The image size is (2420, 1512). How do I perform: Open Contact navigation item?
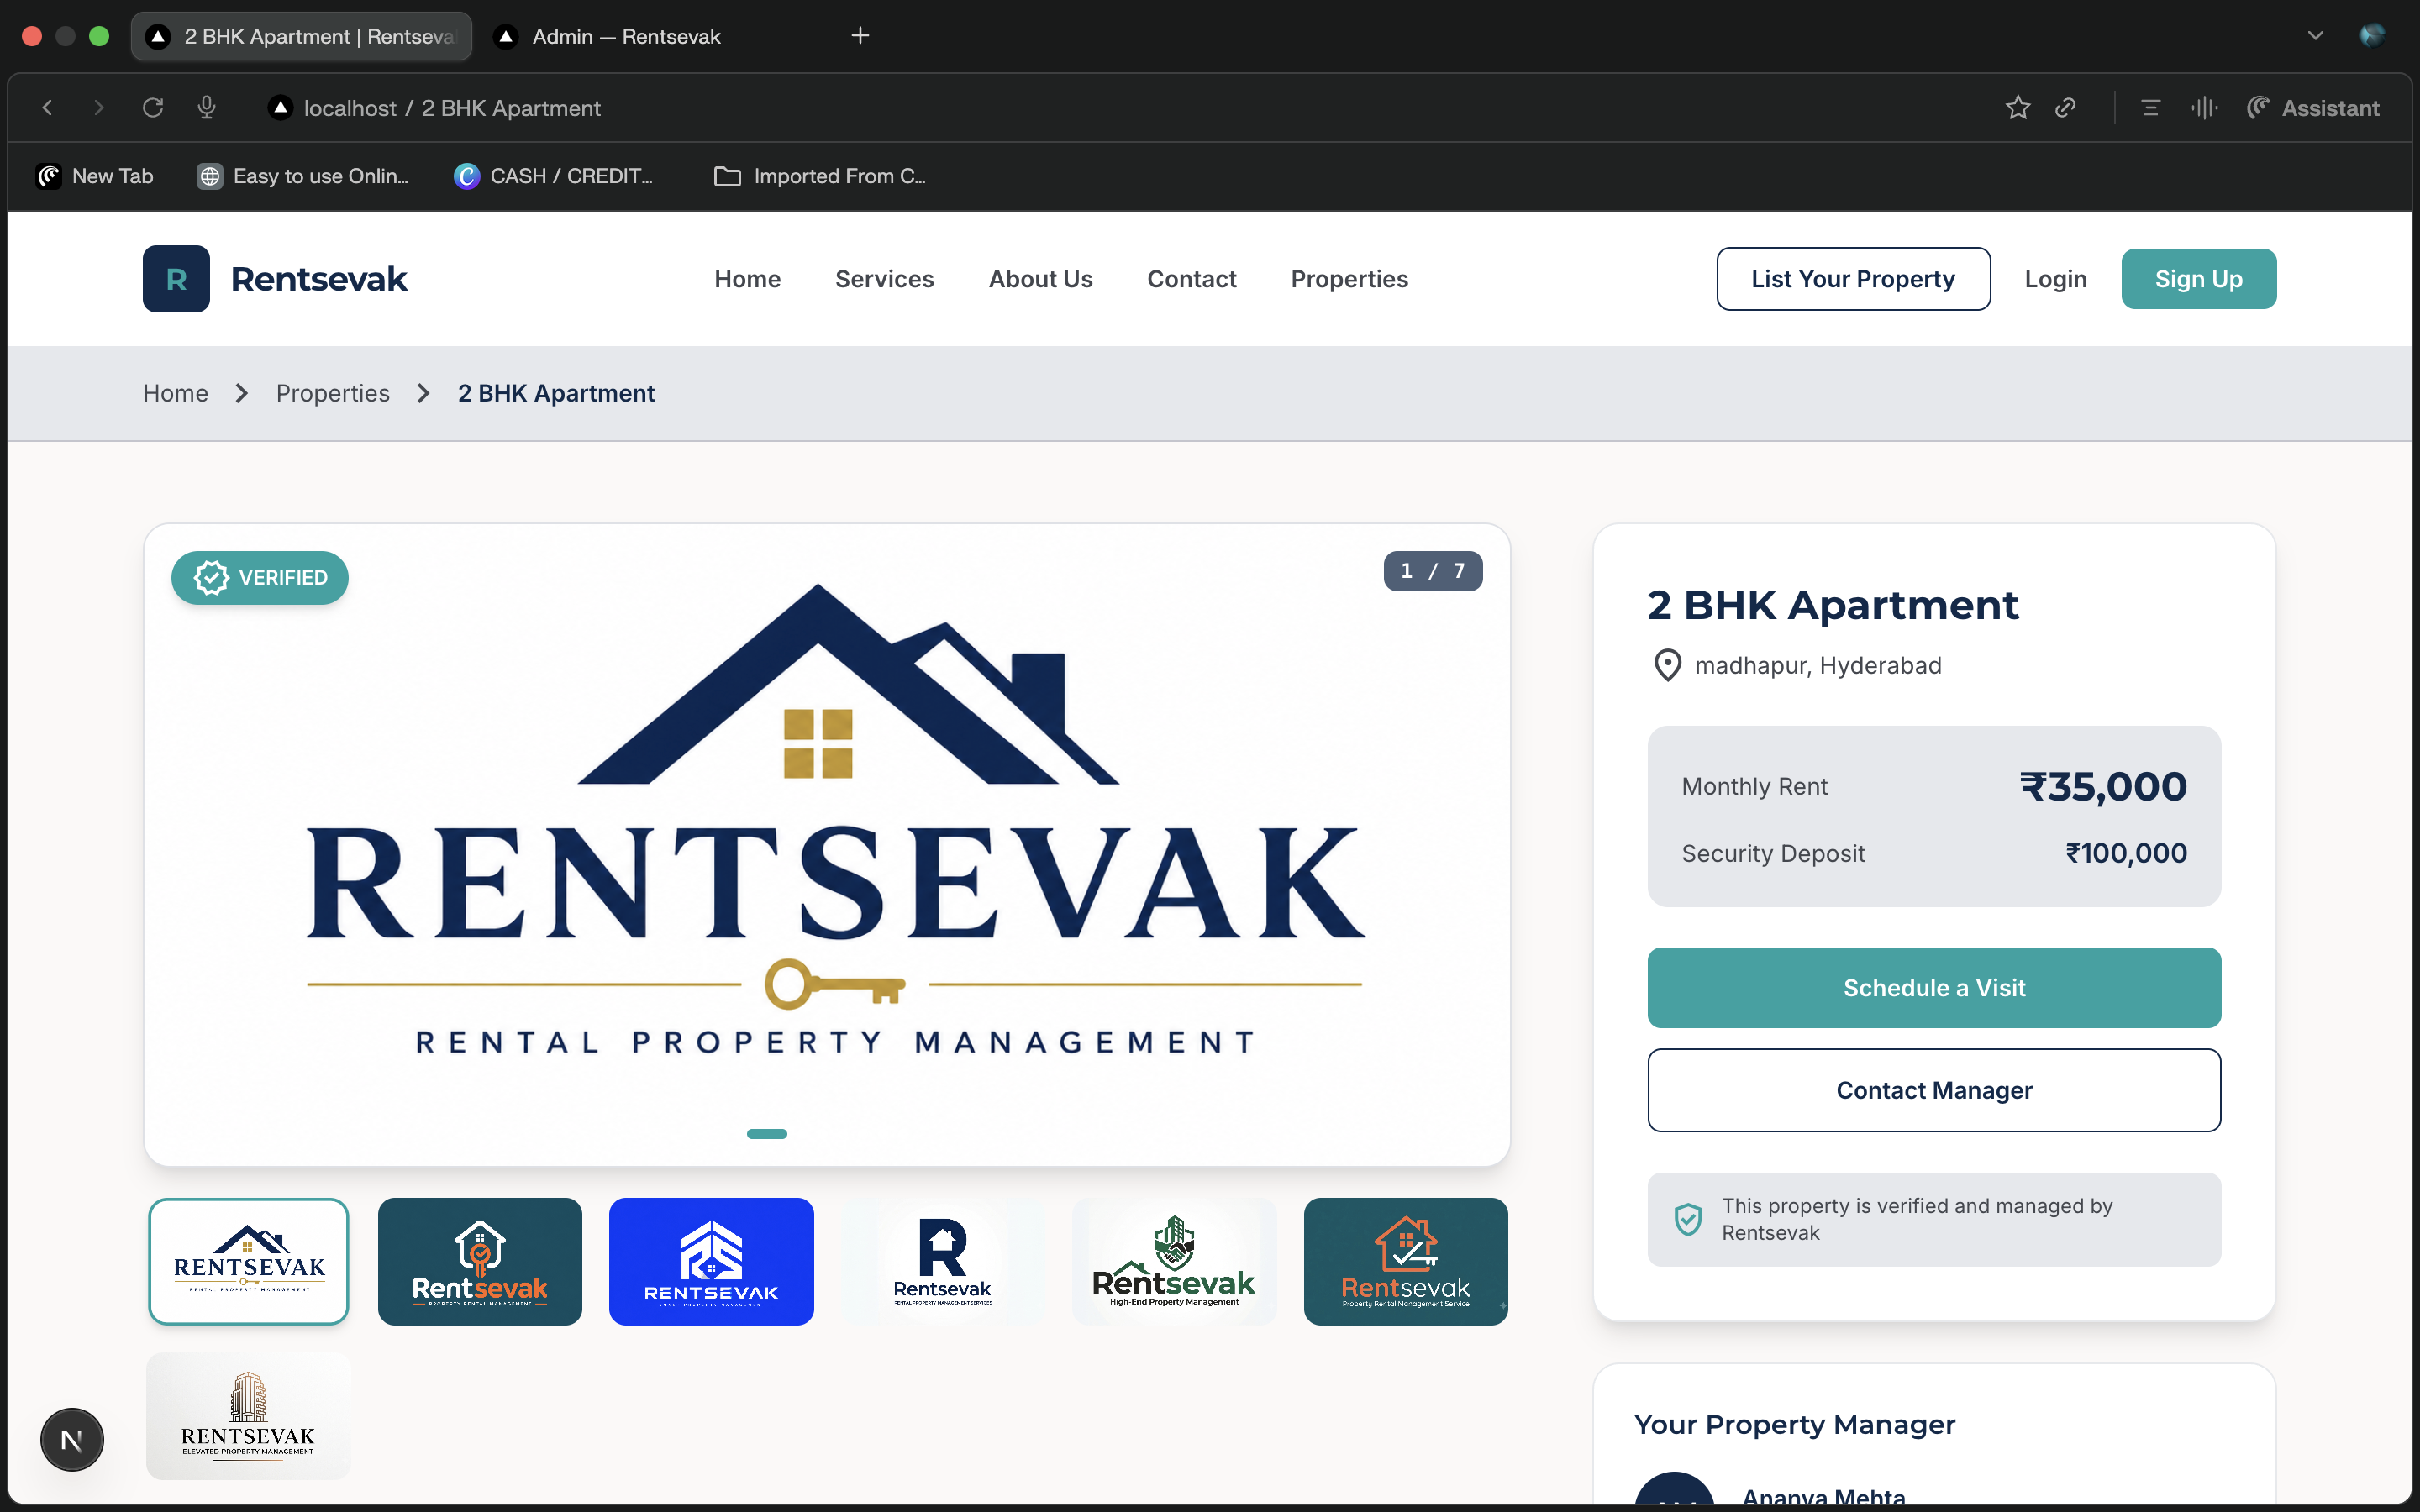click(x=1191, y=279)
